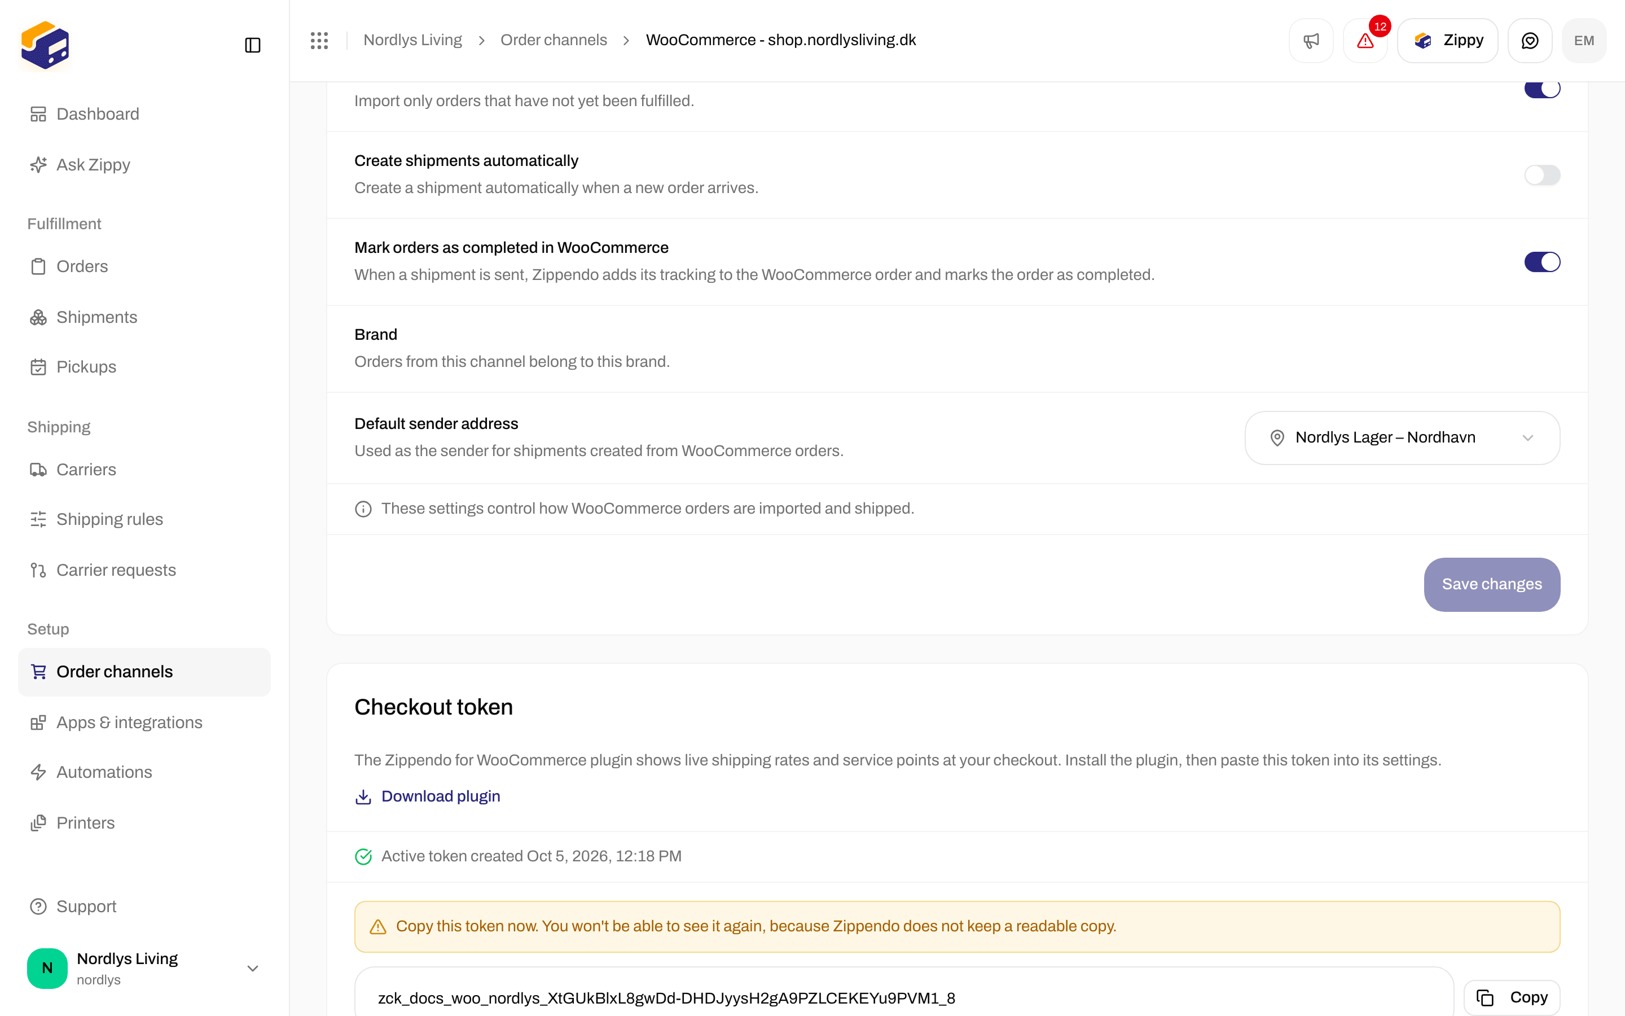Screen dimensions: 1625x1016
Task: Open Shipping rules
Action: click(x=144, y=519)
